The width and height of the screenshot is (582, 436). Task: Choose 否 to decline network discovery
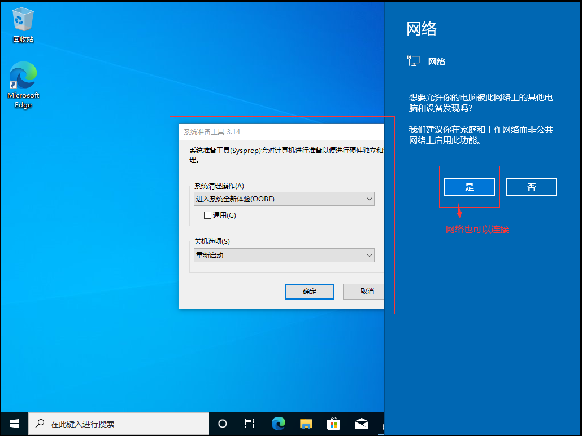point(531,187)
